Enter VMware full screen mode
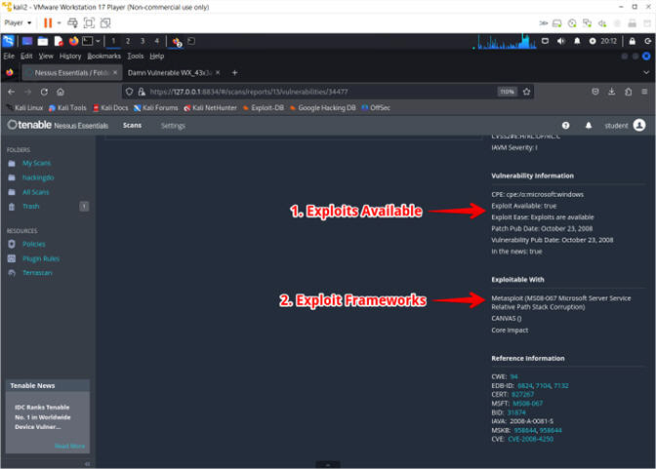Viewport: 656px width, 469px height. click(x=89, y=22)
